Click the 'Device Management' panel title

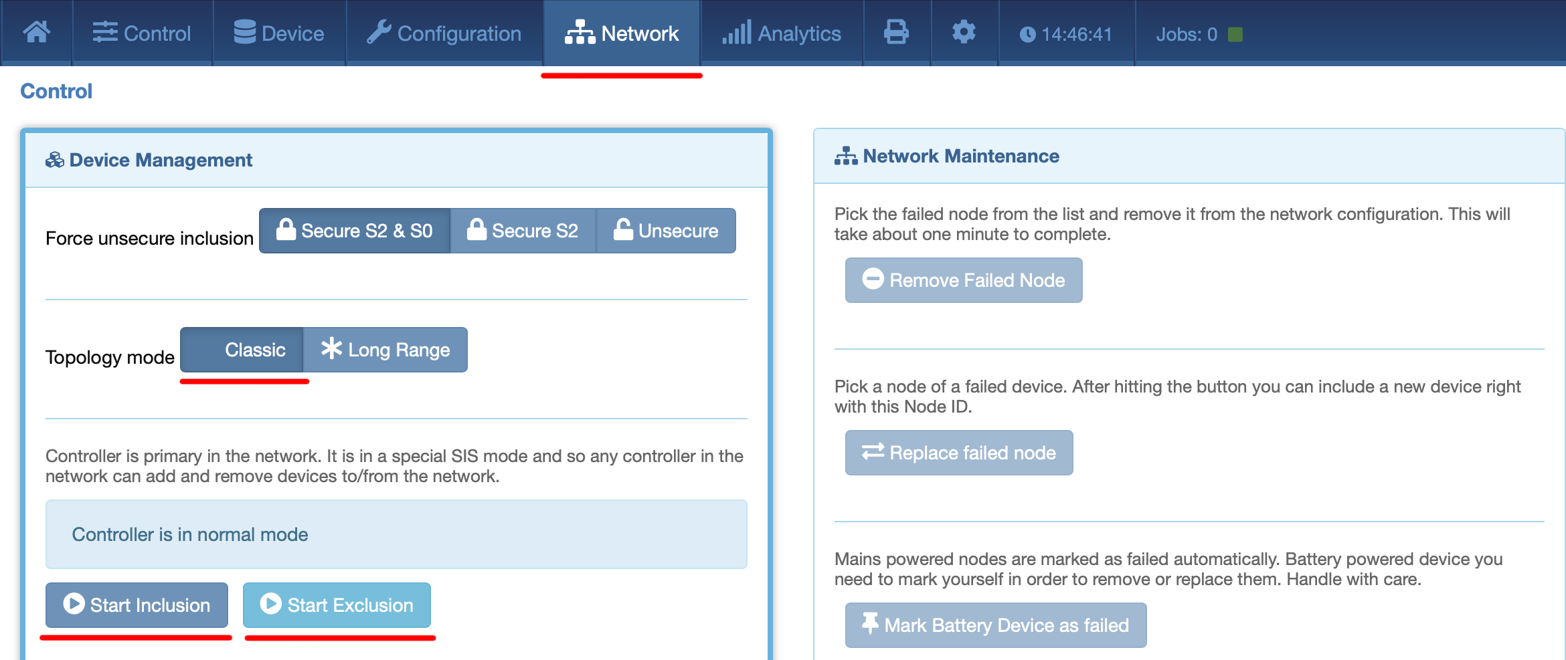(161, 160)
